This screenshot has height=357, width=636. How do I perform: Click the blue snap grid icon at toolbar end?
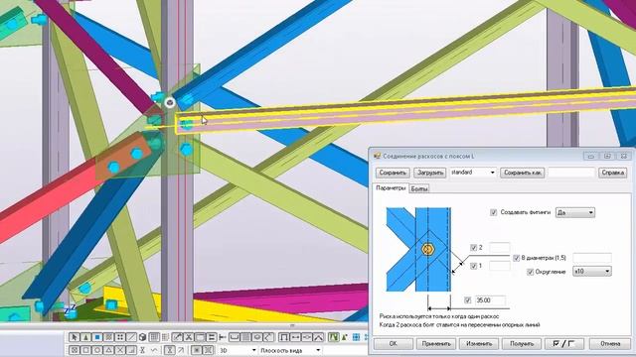pos(356,337)
